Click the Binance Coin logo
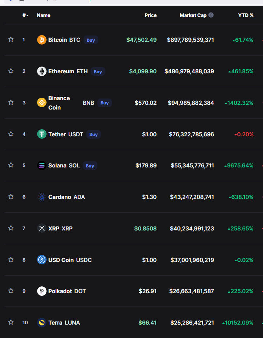Viewport: 263px width, 338px height. click(x=42, y=102)
